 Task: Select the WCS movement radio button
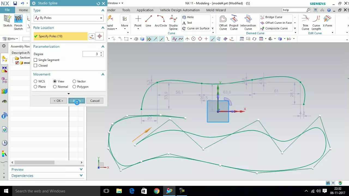(35, 81)
